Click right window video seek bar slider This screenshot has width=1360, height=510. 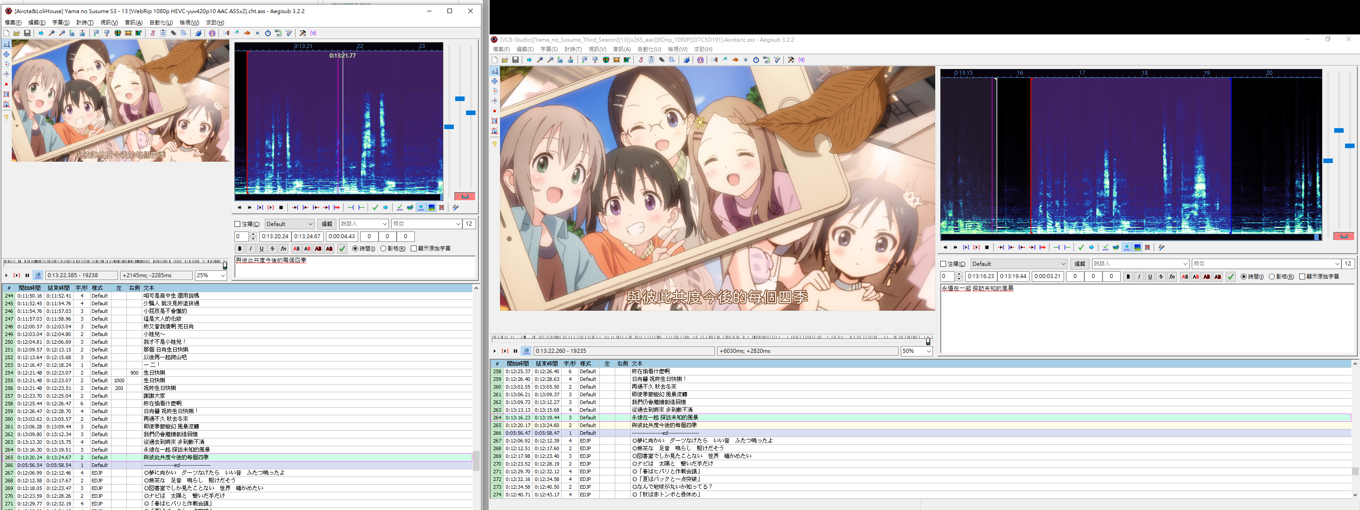928,341
